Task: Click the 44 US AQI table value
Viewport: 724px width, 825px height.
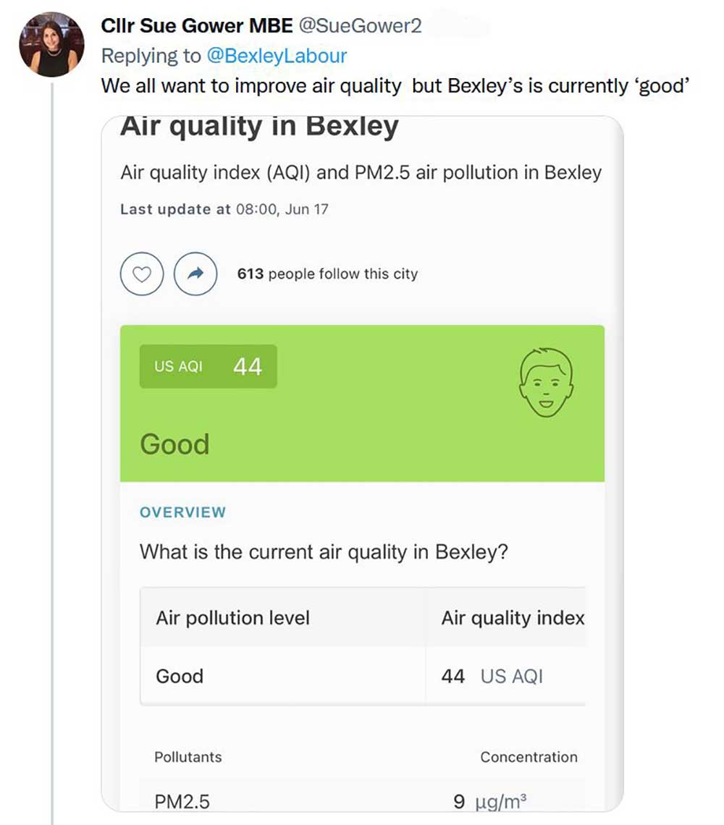Action: (x=492, y=677)
